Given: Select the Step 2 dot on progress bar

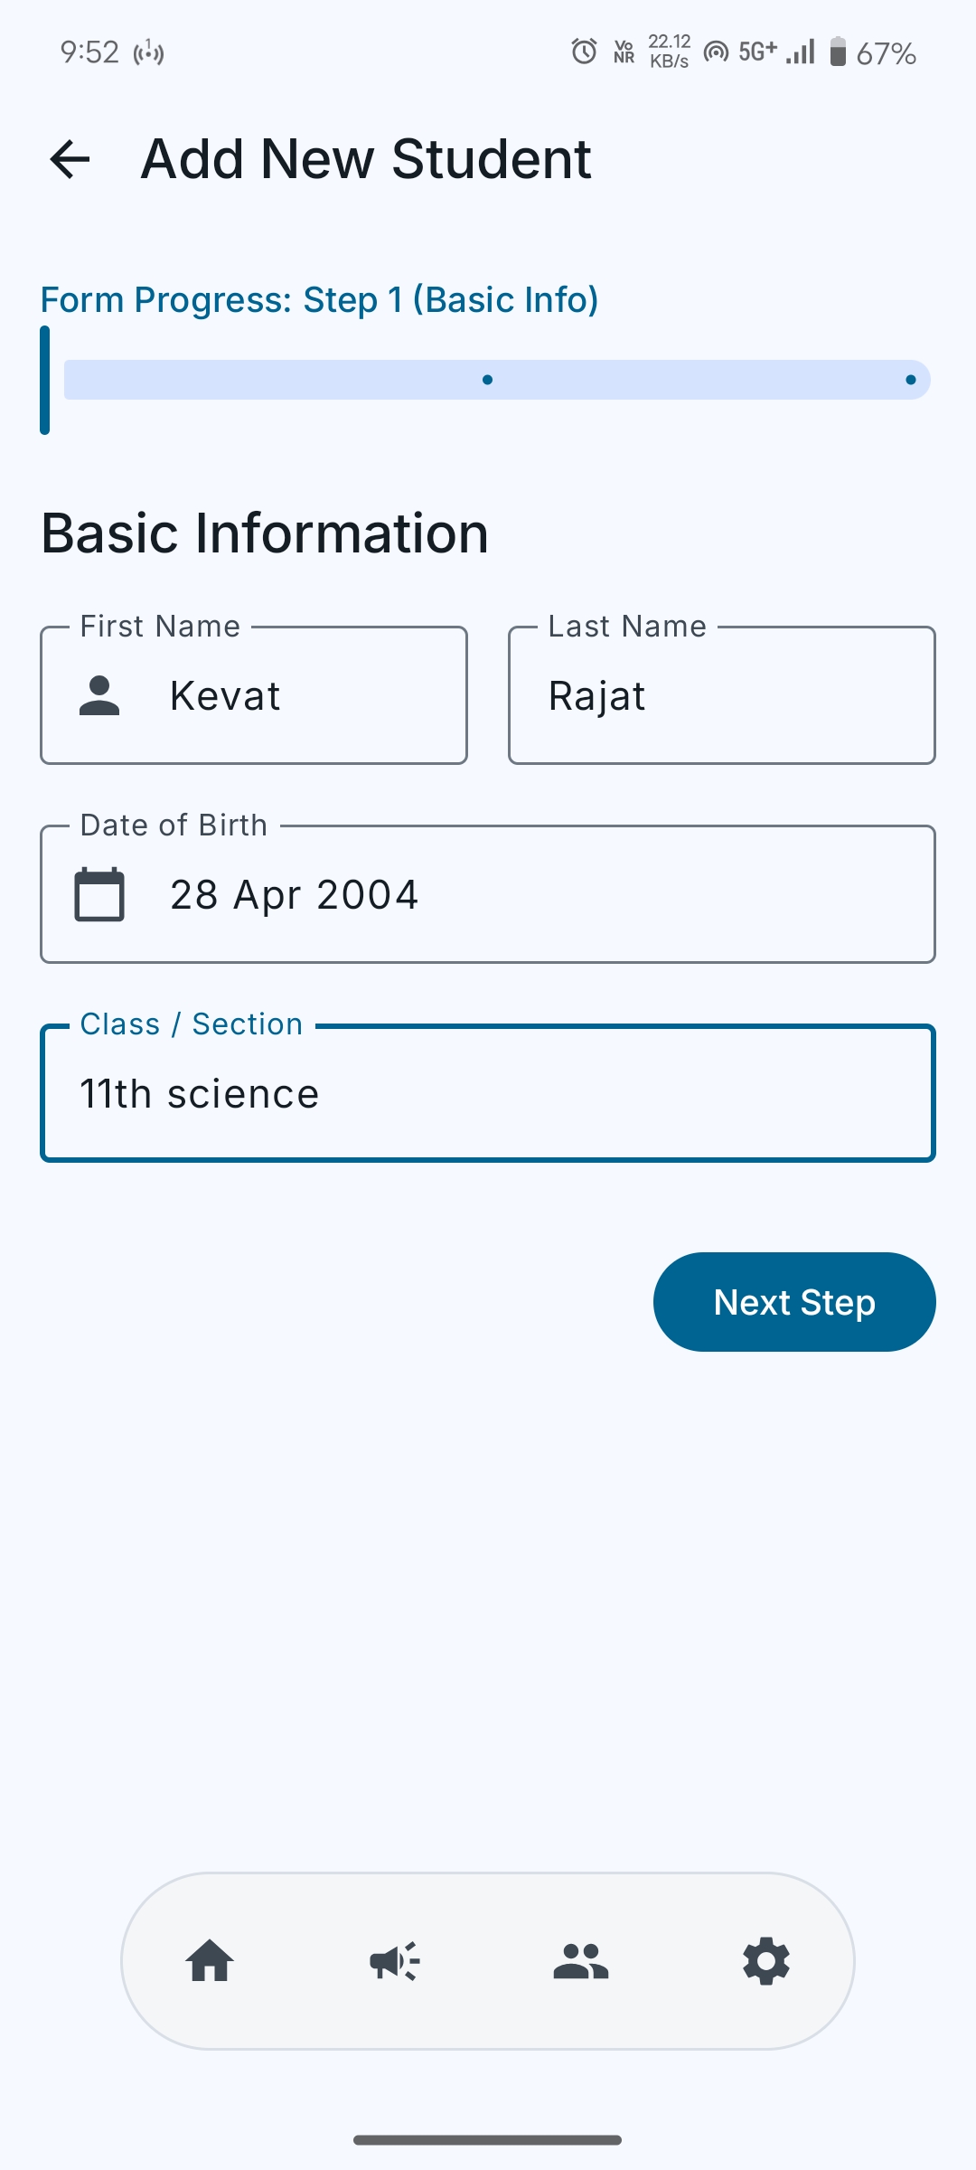Looking at the screenshot, I should [488, 380].
